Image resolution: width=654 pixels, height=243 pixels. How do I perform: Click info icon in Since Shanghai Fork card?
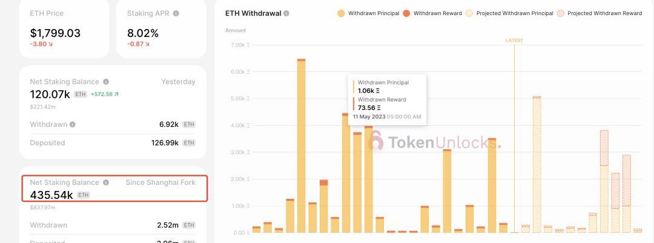pyautogui.click(x=106, y=183)
